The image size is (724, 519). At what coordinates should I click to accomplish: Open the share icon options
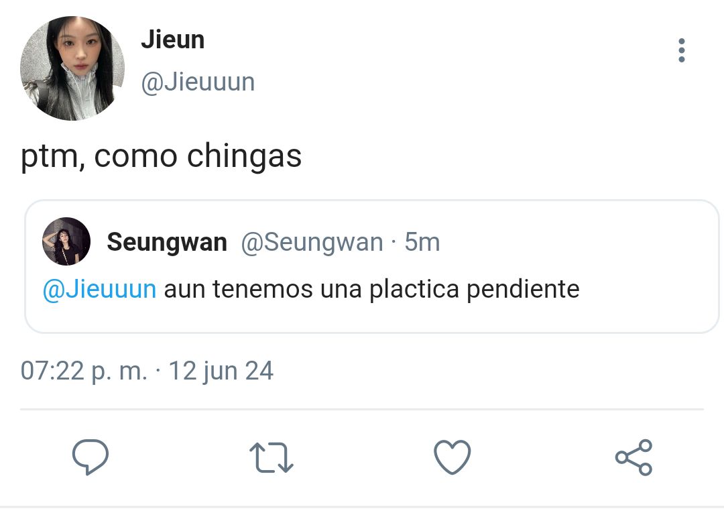pos(633,457)
